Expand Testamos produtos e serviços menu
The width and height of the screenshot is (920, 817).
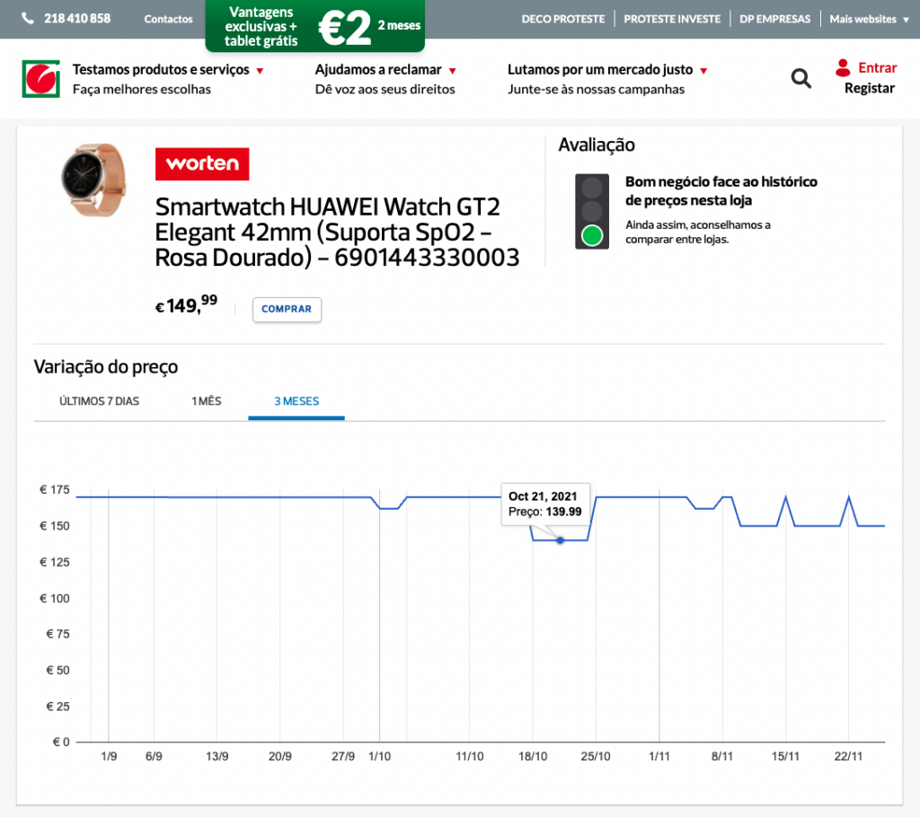point(168,70)
